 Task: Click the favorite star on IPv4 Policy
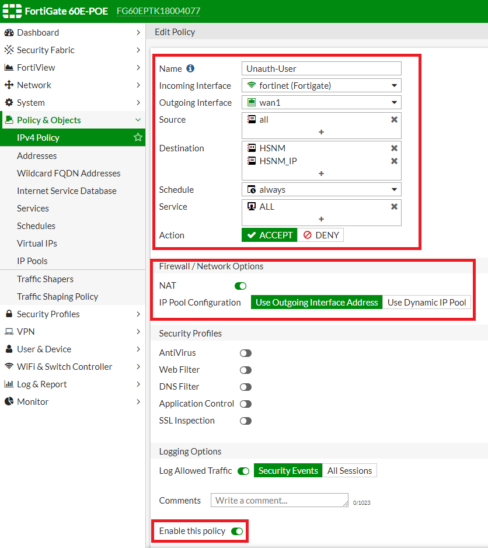coord(138,138)
